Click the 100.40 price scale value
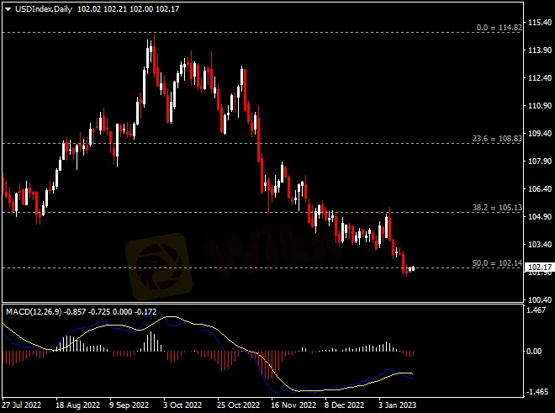This screenshot has width=555, height=413. coord(540,300)
